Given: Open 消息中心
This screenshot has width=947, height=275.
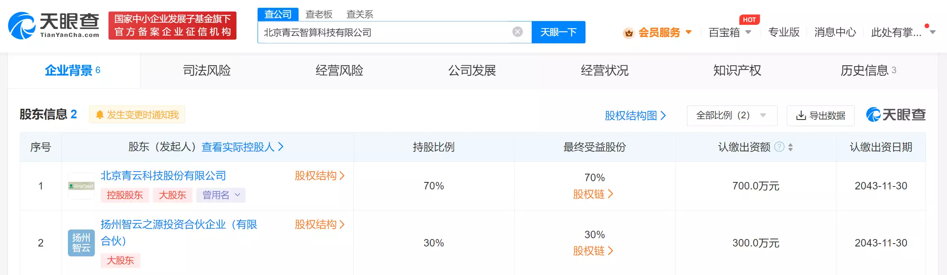Looking at the screenshot, I should click(835, 32).
